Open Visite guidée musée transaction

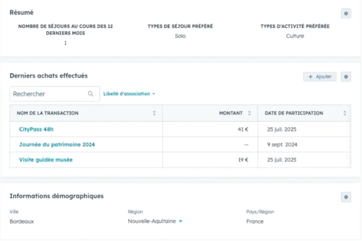(x=46, y=160)
